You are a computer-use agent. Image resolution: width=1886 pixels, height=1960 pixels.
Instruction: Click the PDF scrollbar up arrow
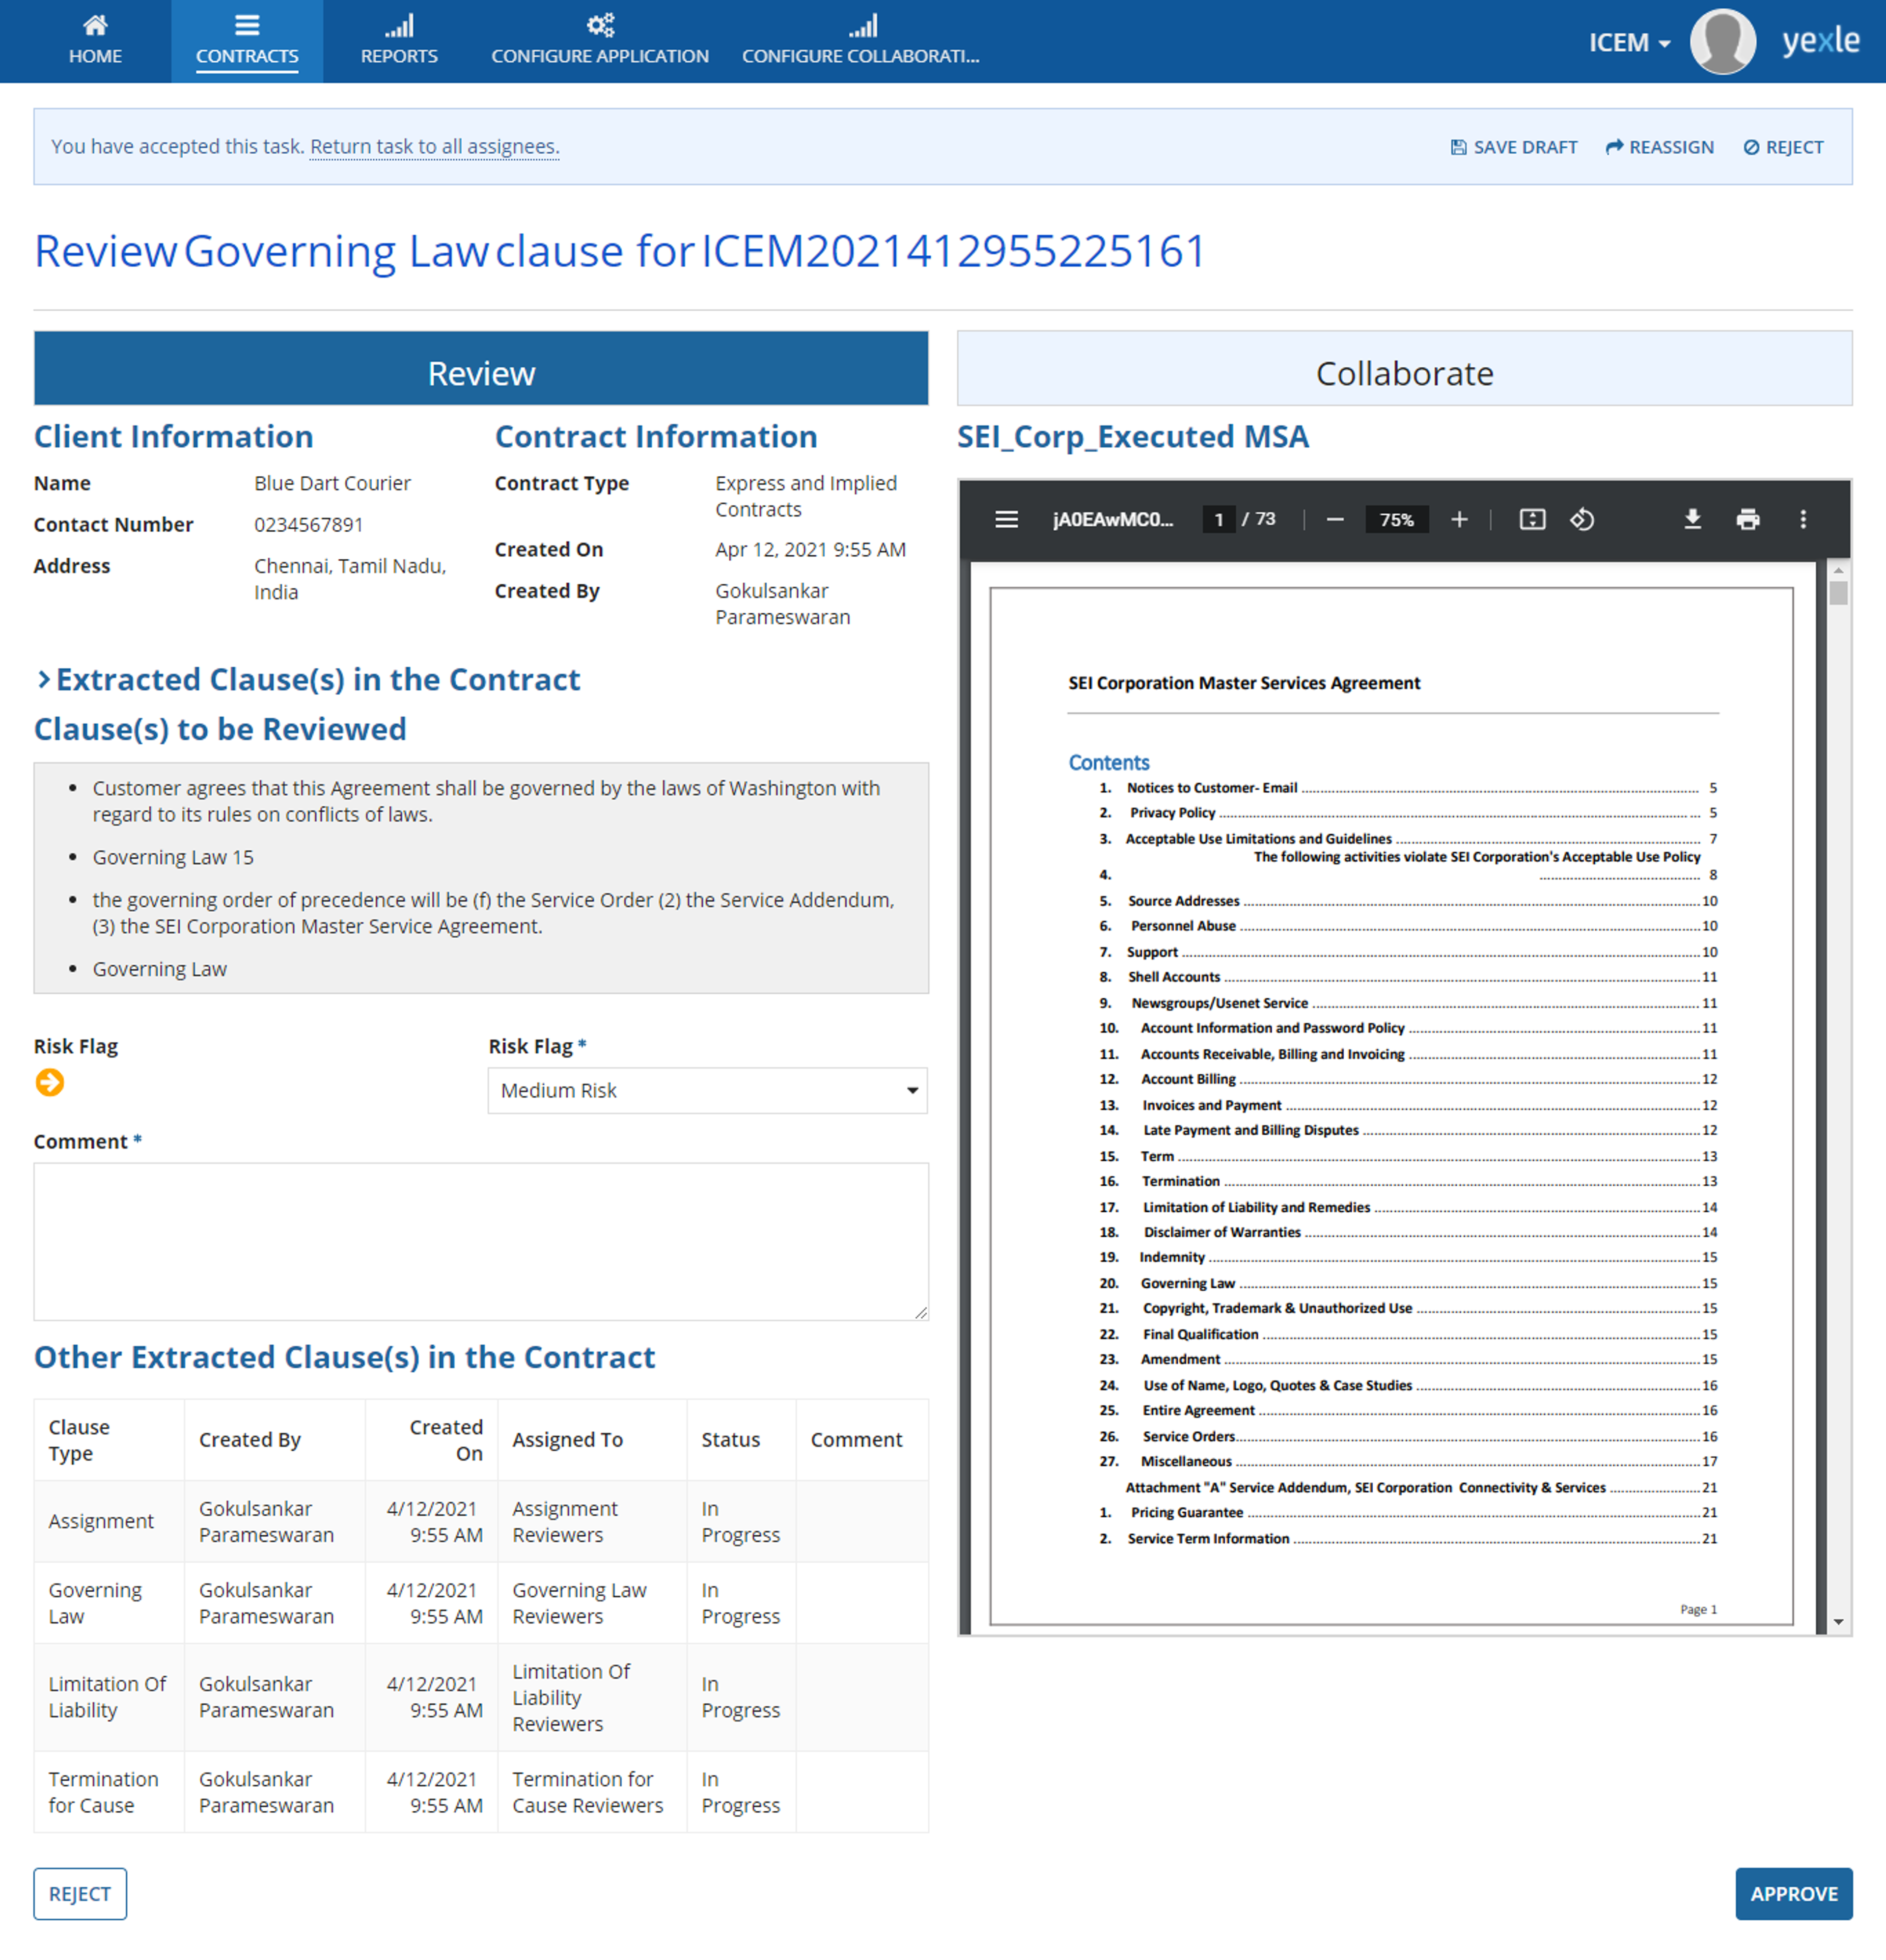click(x=1838, y=570)
